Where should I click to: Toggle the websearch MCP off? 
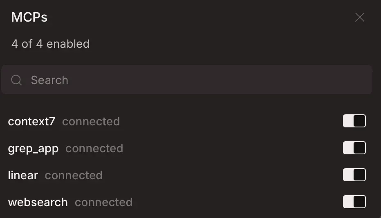point(354,202)
